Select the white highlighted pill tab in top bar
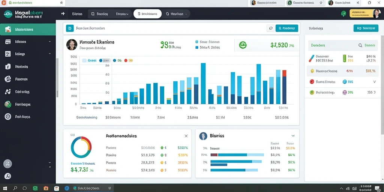The height and width of the screenshot is (192, 384). click(147, 14)
